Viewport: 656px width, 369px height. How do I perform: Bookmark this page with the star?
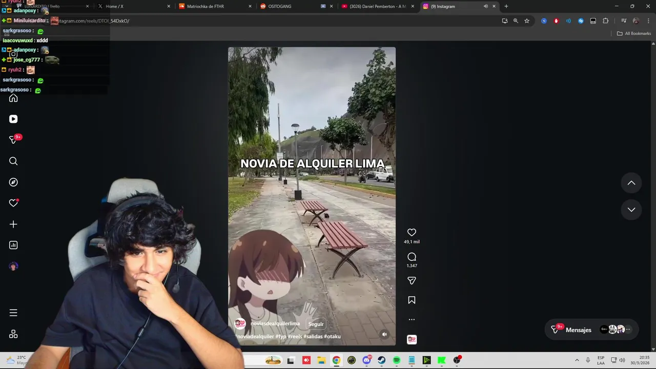527,21
